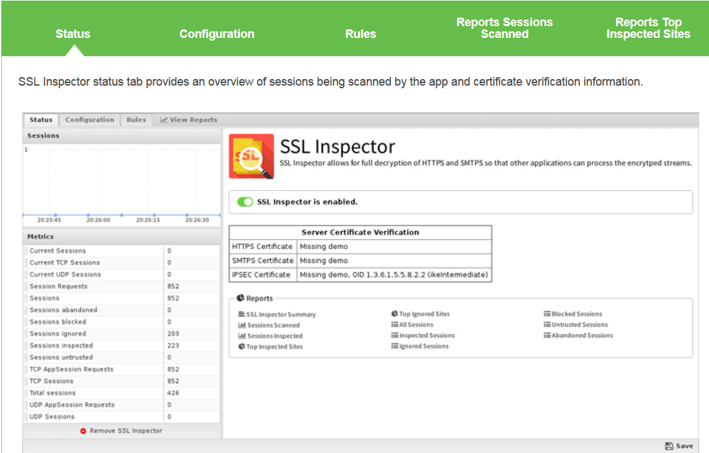Select Reports Top Inspected Sites banner item
The width and height of the screenshot is (709, 453).
tap(648, 28)
